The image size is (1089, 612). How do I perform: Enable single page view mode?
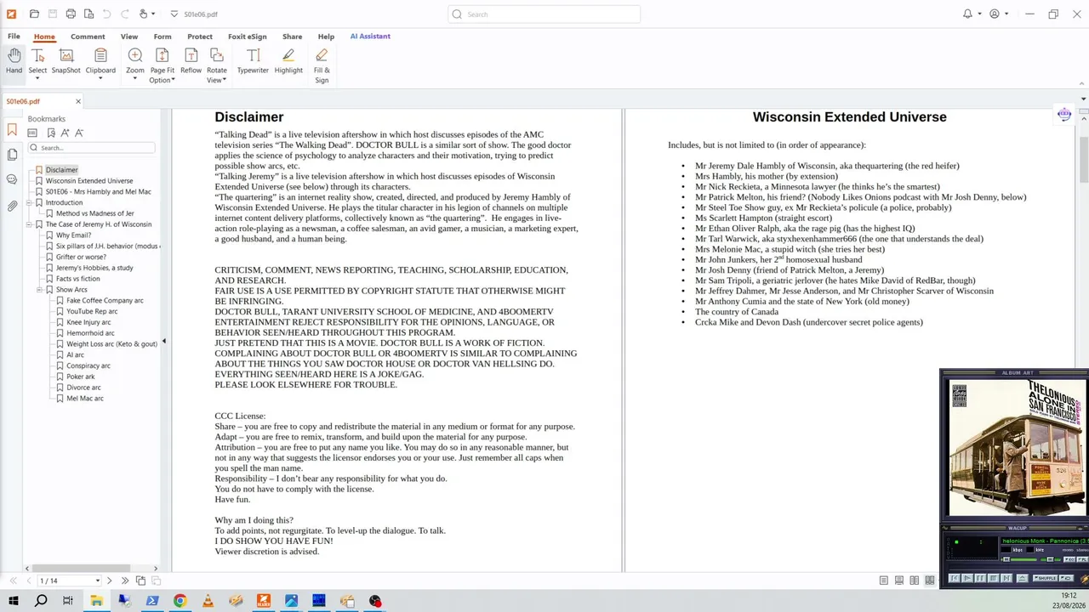(x=884, y=581)
